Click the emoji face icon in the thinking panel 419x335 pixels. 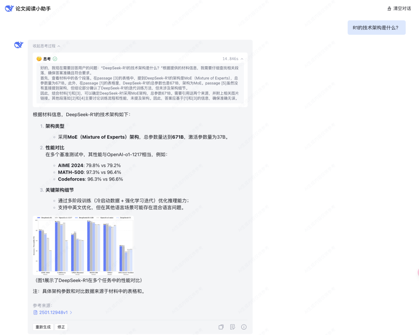pyautogui.click(x=40, y=59)
